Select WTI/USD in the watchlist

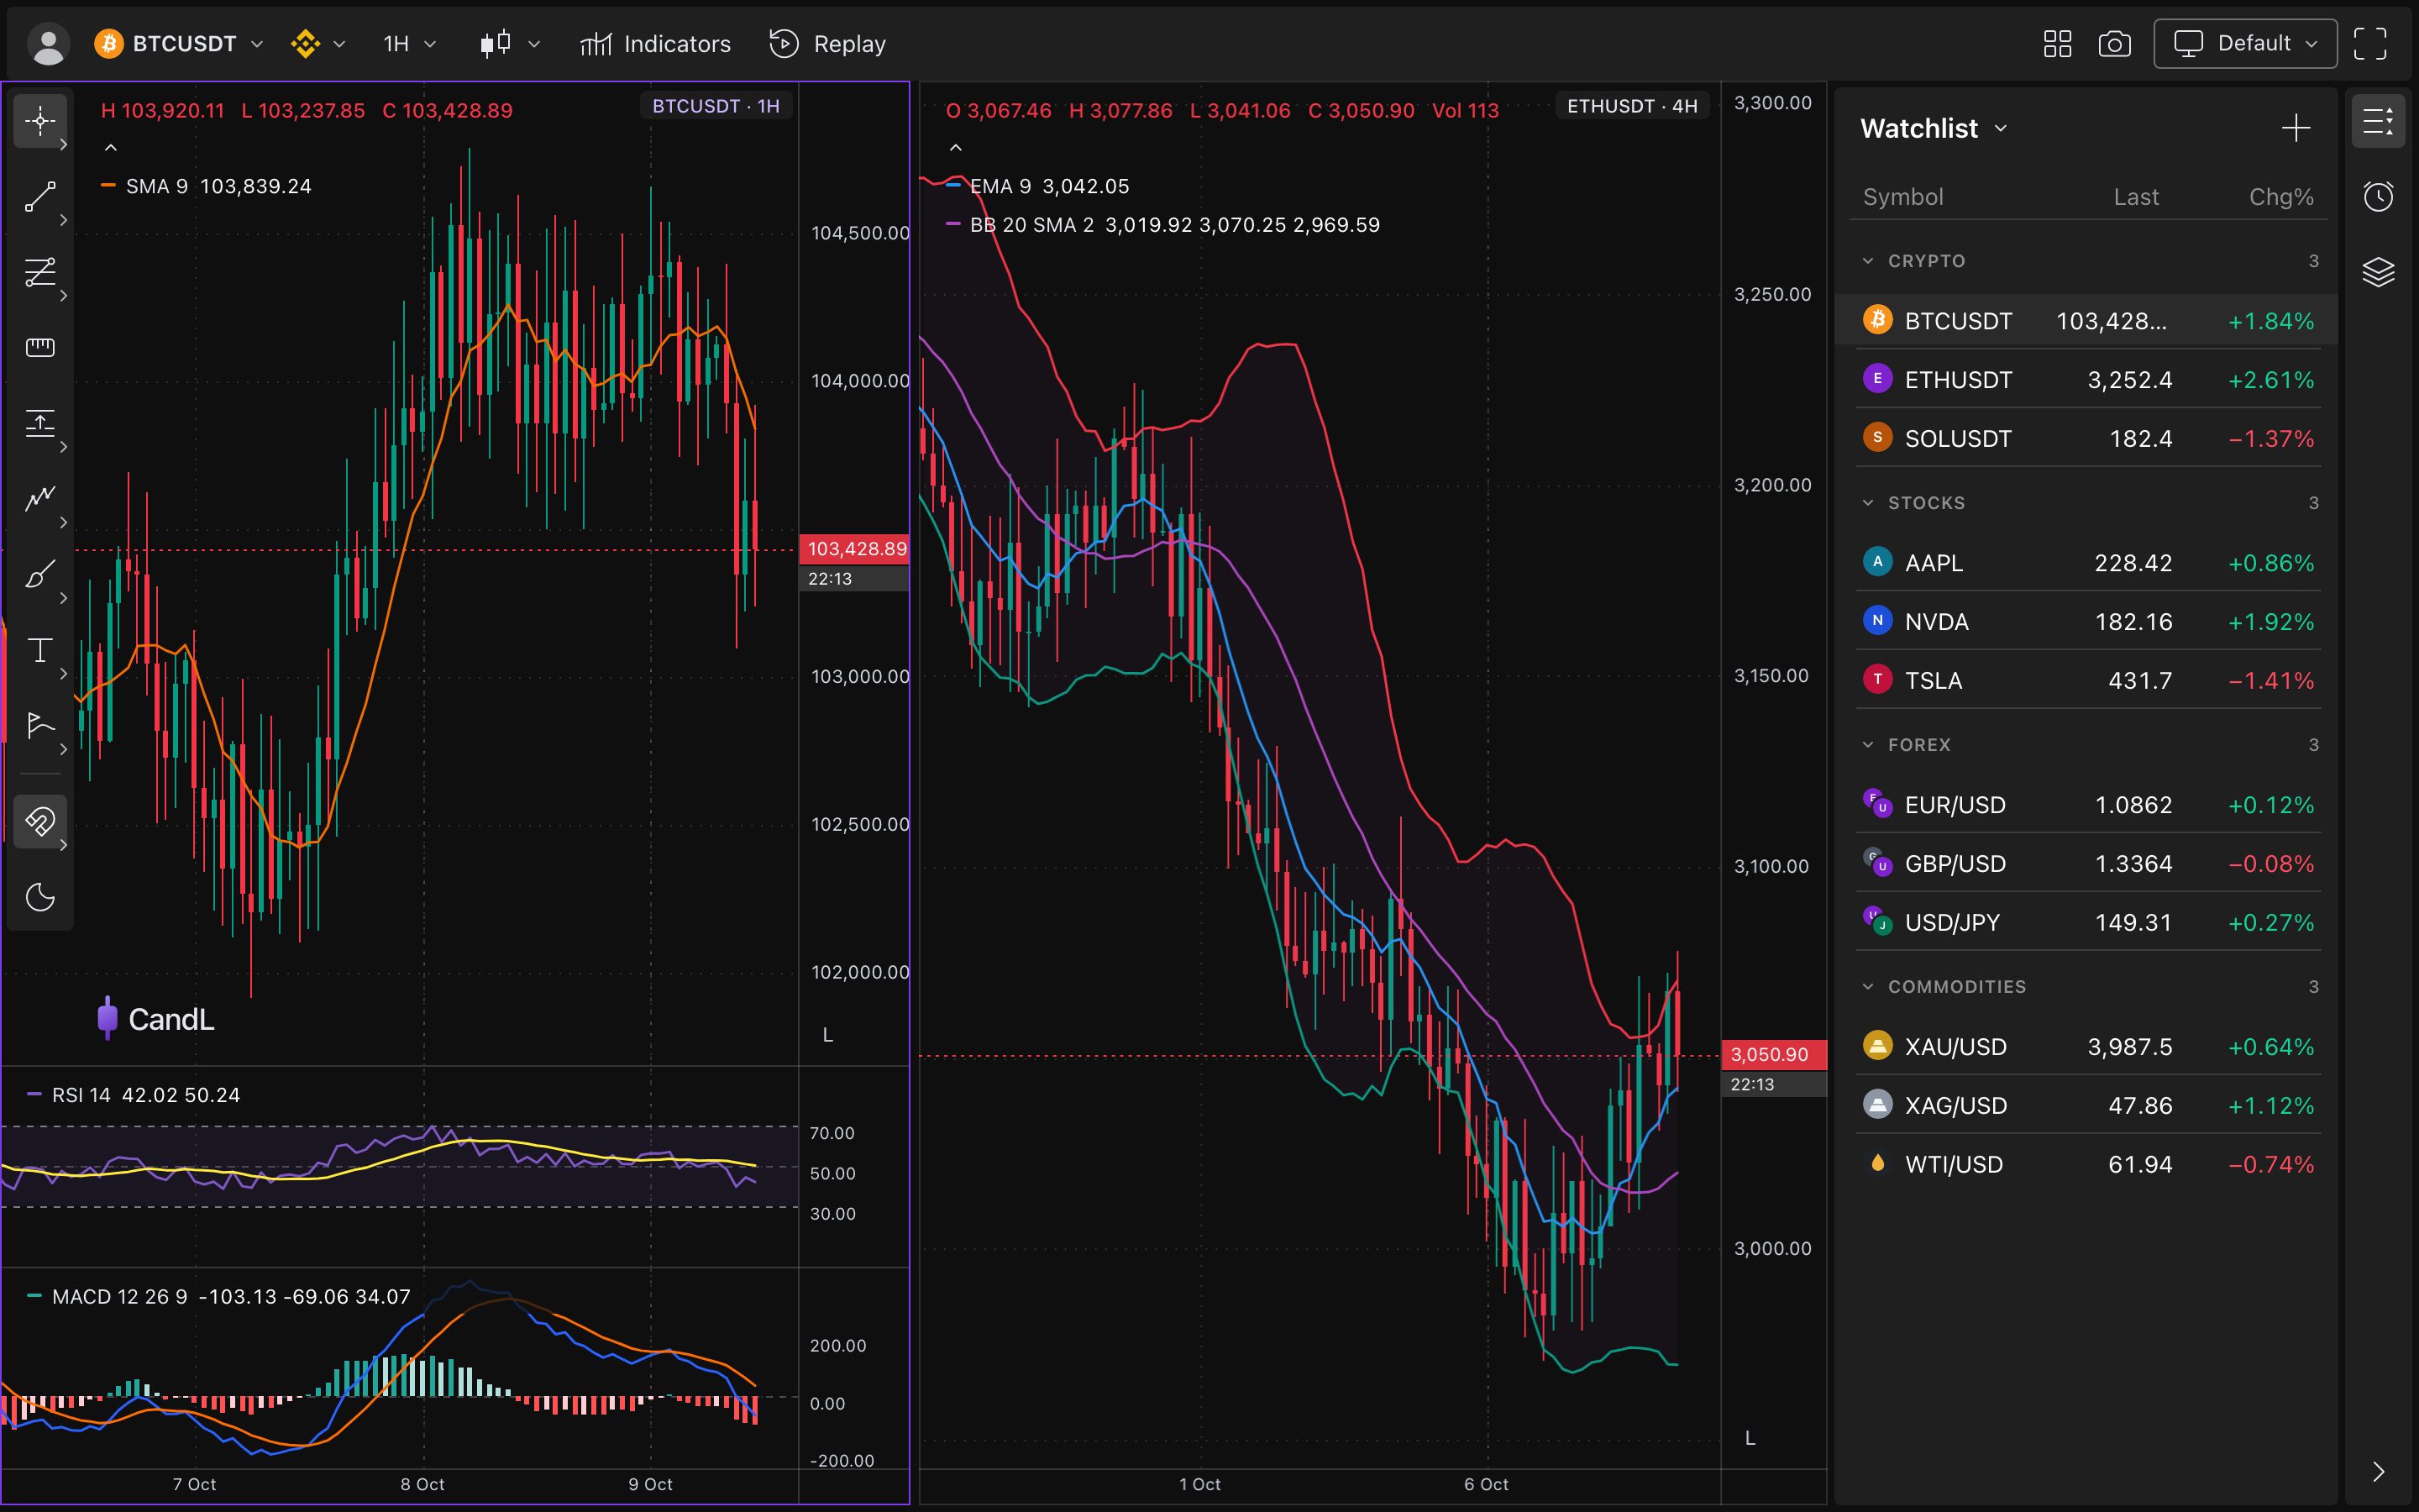[2087, 1165]
